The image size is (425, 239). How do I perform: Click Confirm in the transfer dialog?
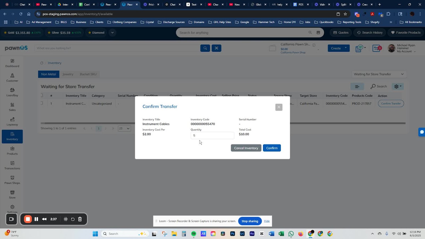click(272, 148)
